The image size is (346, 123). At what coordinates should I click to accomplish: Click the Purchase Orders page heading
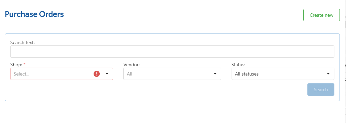[34, 14]
